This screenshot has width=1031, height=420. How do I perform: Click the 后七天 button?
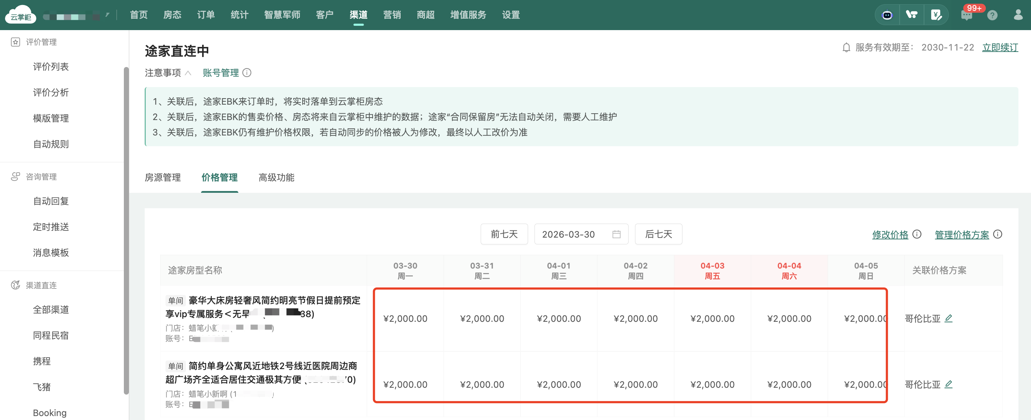658,234
